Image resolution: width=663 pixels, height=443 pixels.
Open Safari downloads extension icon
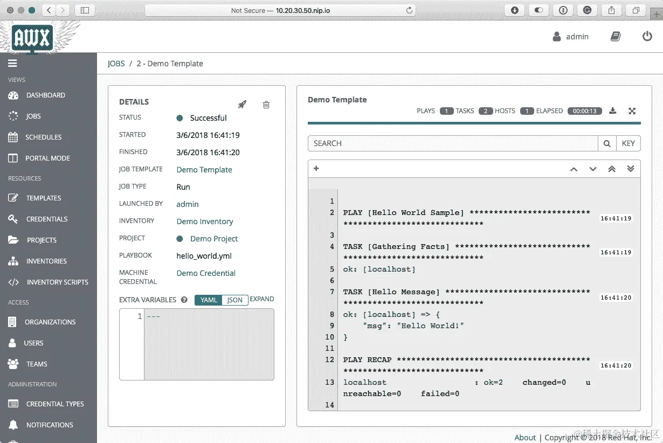click(x=515, y=10)
